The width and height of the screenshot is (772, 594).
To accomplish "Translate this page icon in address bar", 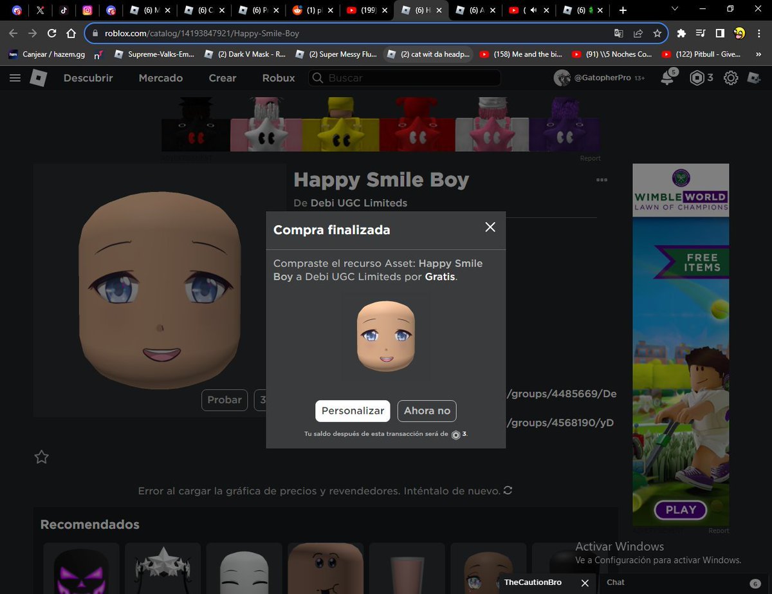I will (618, 33).
